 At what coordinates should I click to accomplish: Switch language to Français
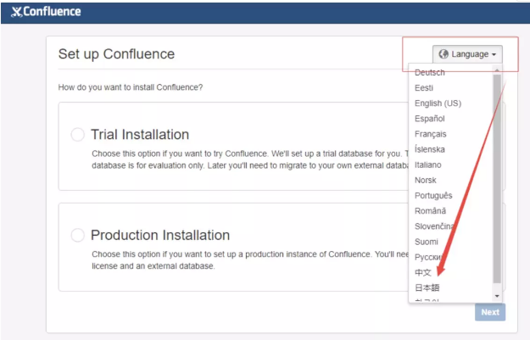click(x=431, y=134)
